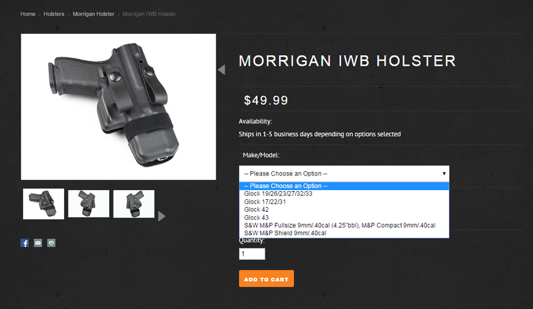Click the left arrow beside the main image
533x309 pixels.
coord(221,70)
